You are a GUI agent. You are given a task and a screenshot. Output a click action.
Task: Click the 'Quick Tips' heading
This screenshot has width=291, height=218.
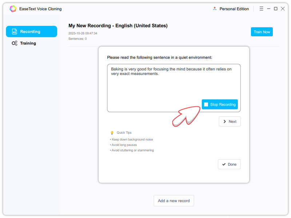point(124,133)
